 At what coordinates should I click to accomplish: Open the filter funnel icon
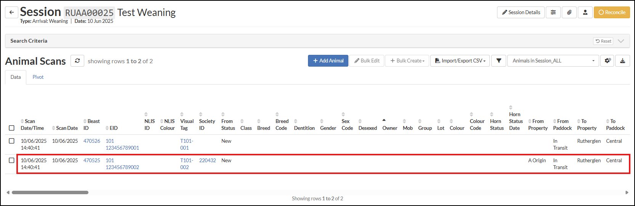click(x=499, y=61)
